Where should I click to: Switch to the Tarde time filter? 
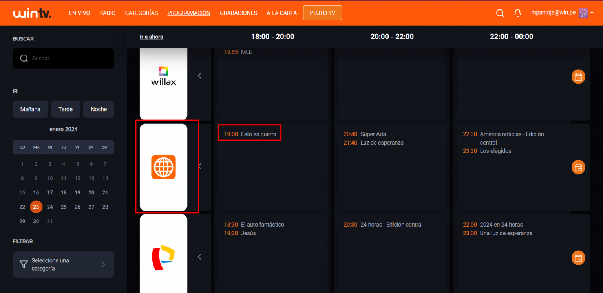(65, 109)
